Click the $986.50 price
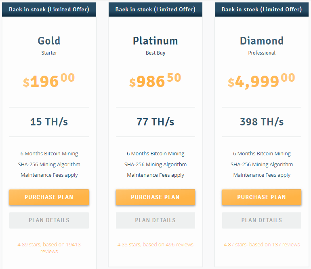This screenshot has height=269, width=311. pyautogui.click(x=155, y=81)
